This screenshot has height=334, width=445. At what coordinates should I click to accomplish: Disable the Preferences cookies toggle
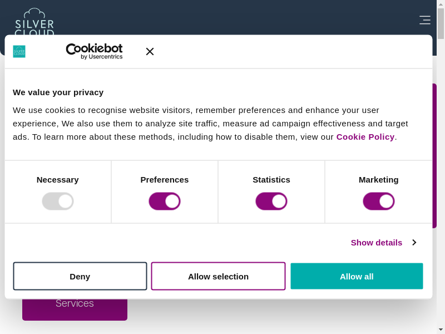coord(165,201)
